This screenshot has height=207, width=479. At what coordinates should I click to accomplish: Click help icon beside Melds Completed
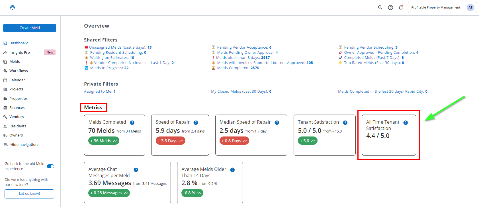[132, 123]
